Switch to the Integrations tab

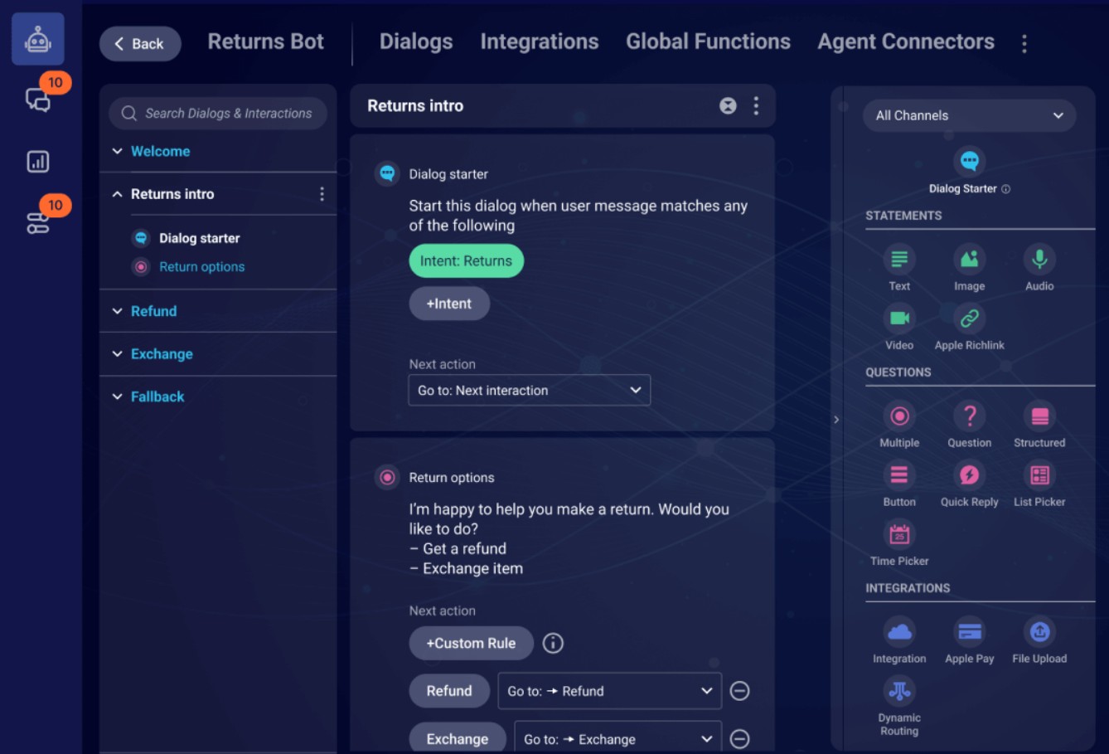[x=539, y=41]
